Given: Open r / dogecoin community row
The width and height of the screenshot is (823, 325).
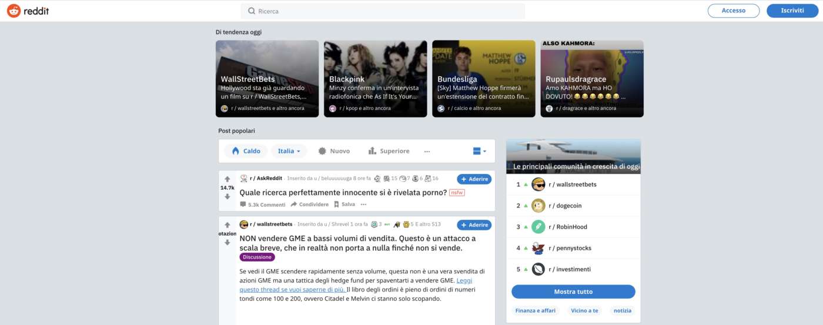Looking at the screenshot, I should pos(573,206).
